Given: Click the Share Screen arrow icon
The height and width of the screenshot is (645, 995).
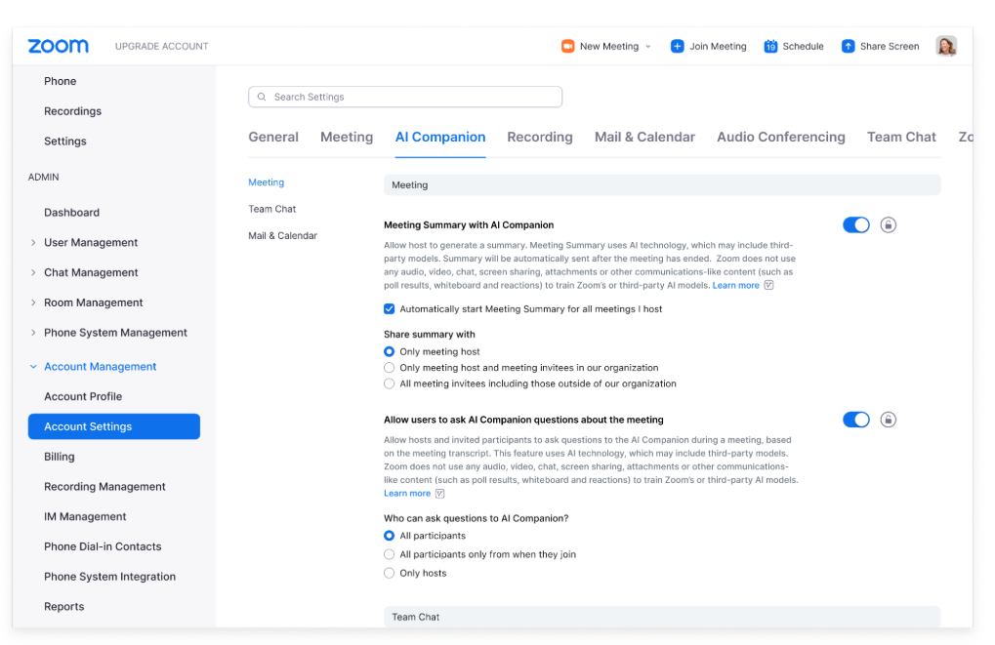Looking at the screenshot, I should (848, 46).
